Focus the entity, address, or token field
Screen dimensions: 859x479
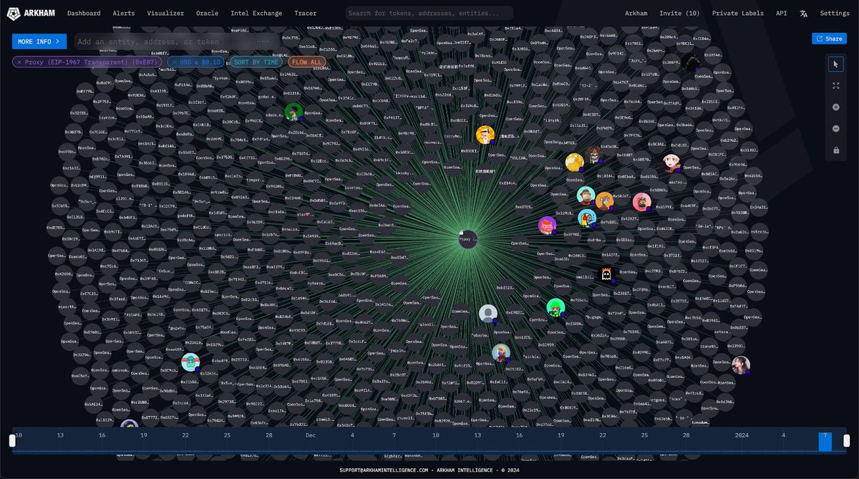(x=175, y=42)
